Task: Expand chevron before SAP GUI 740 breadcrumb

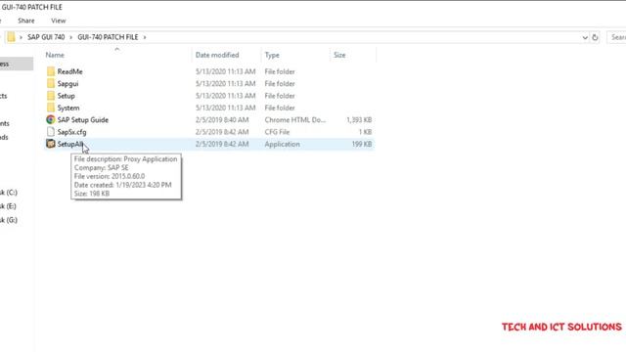Action: (21, 37)
